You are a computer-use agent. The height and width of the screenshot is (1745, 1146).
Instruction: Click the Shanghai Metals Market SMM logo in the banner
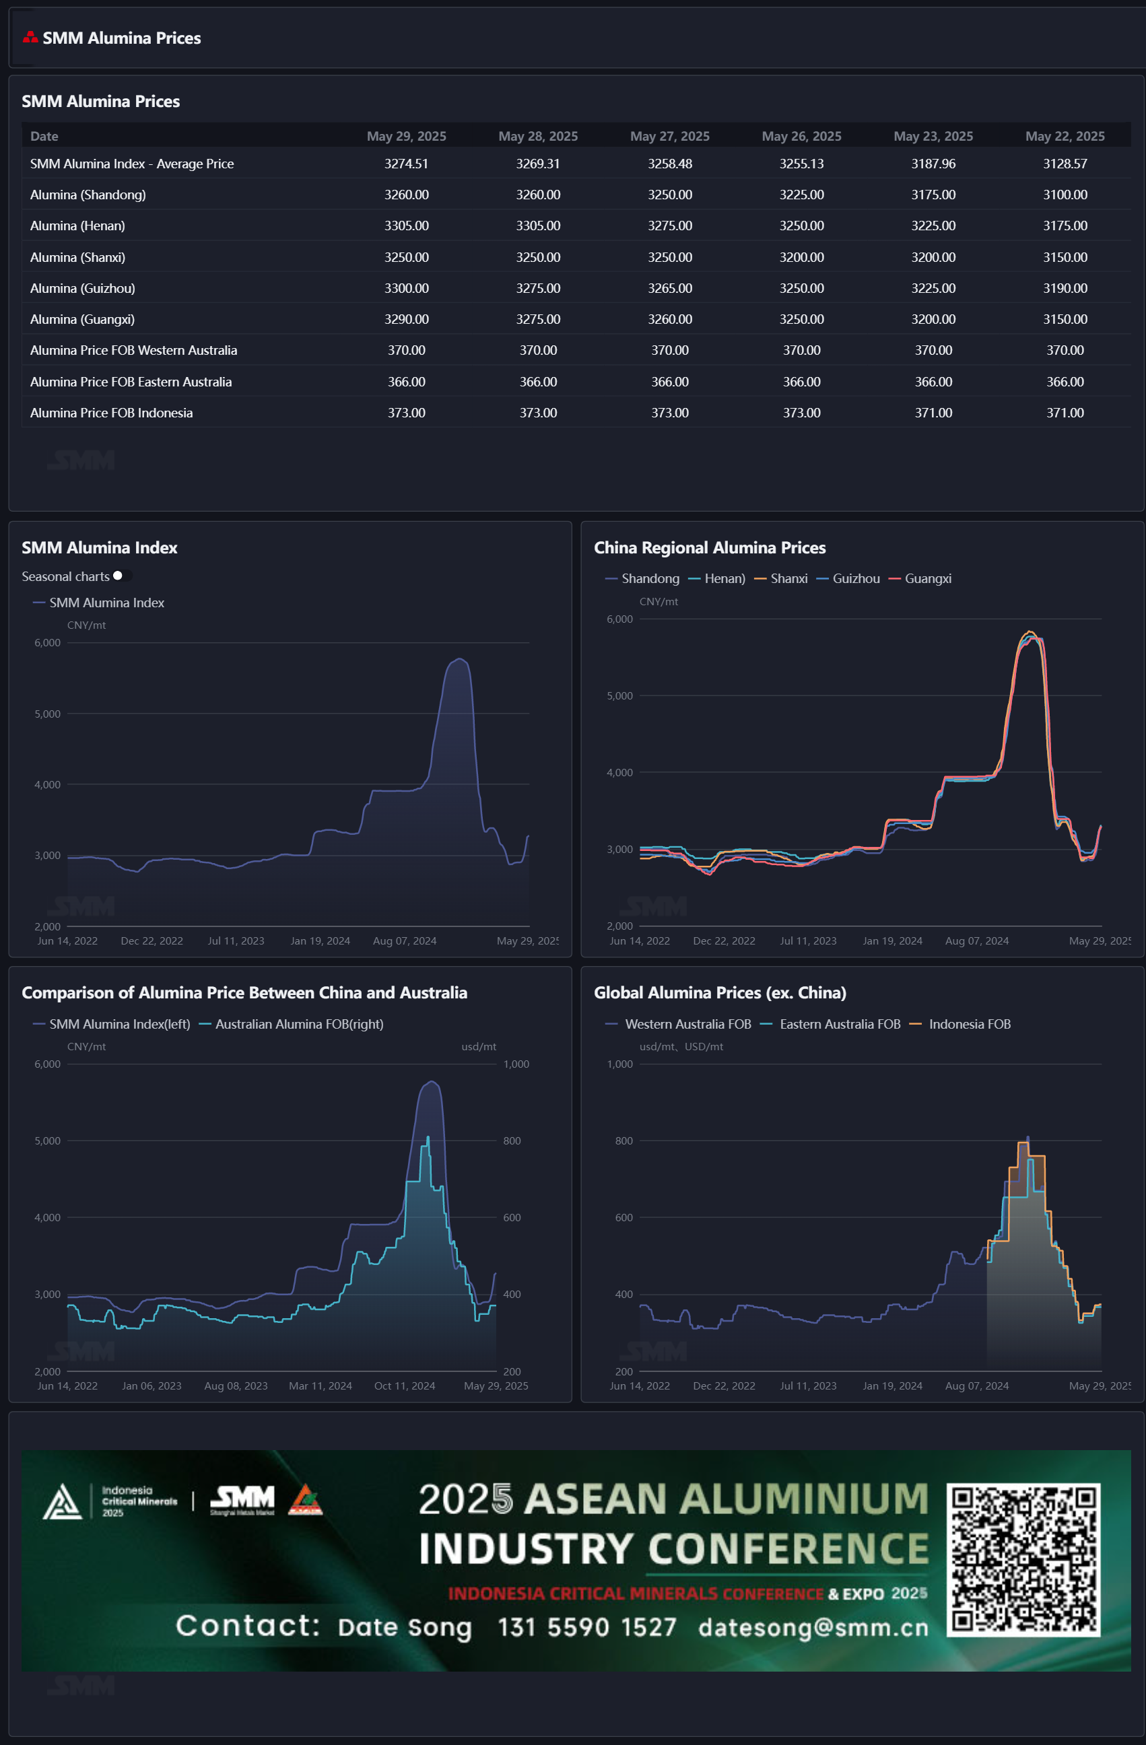tap(242, 1499)
